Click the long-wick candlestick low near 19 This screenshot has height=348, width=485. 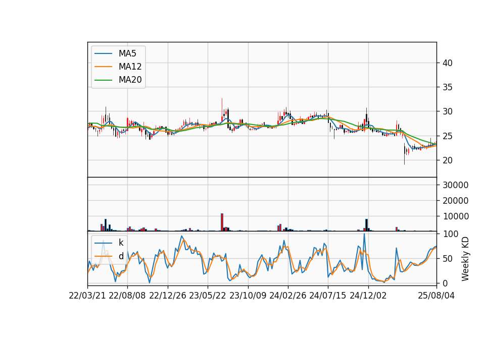tap(404, 153)
